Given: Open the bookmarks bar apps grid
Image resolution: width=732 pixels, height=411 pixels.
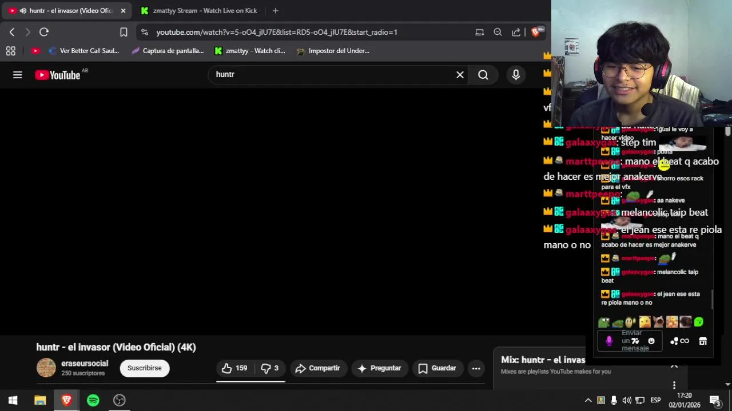Looking at the screenshot, I should [x=10, y=51].
